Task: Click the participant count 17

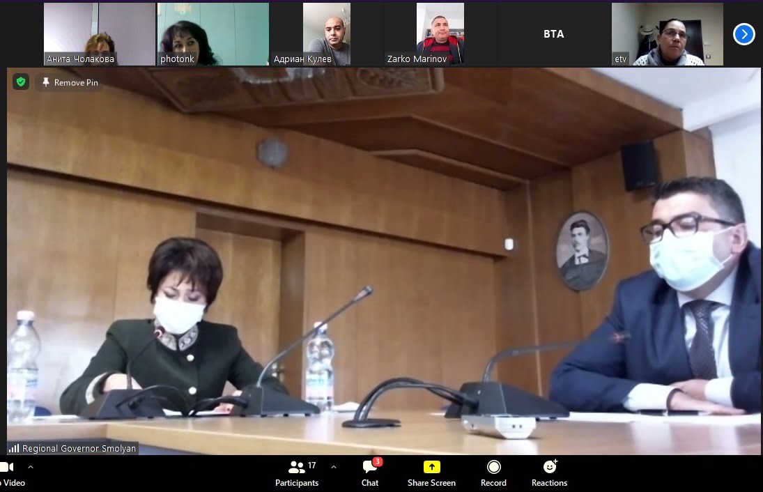Action: (312, 466)
